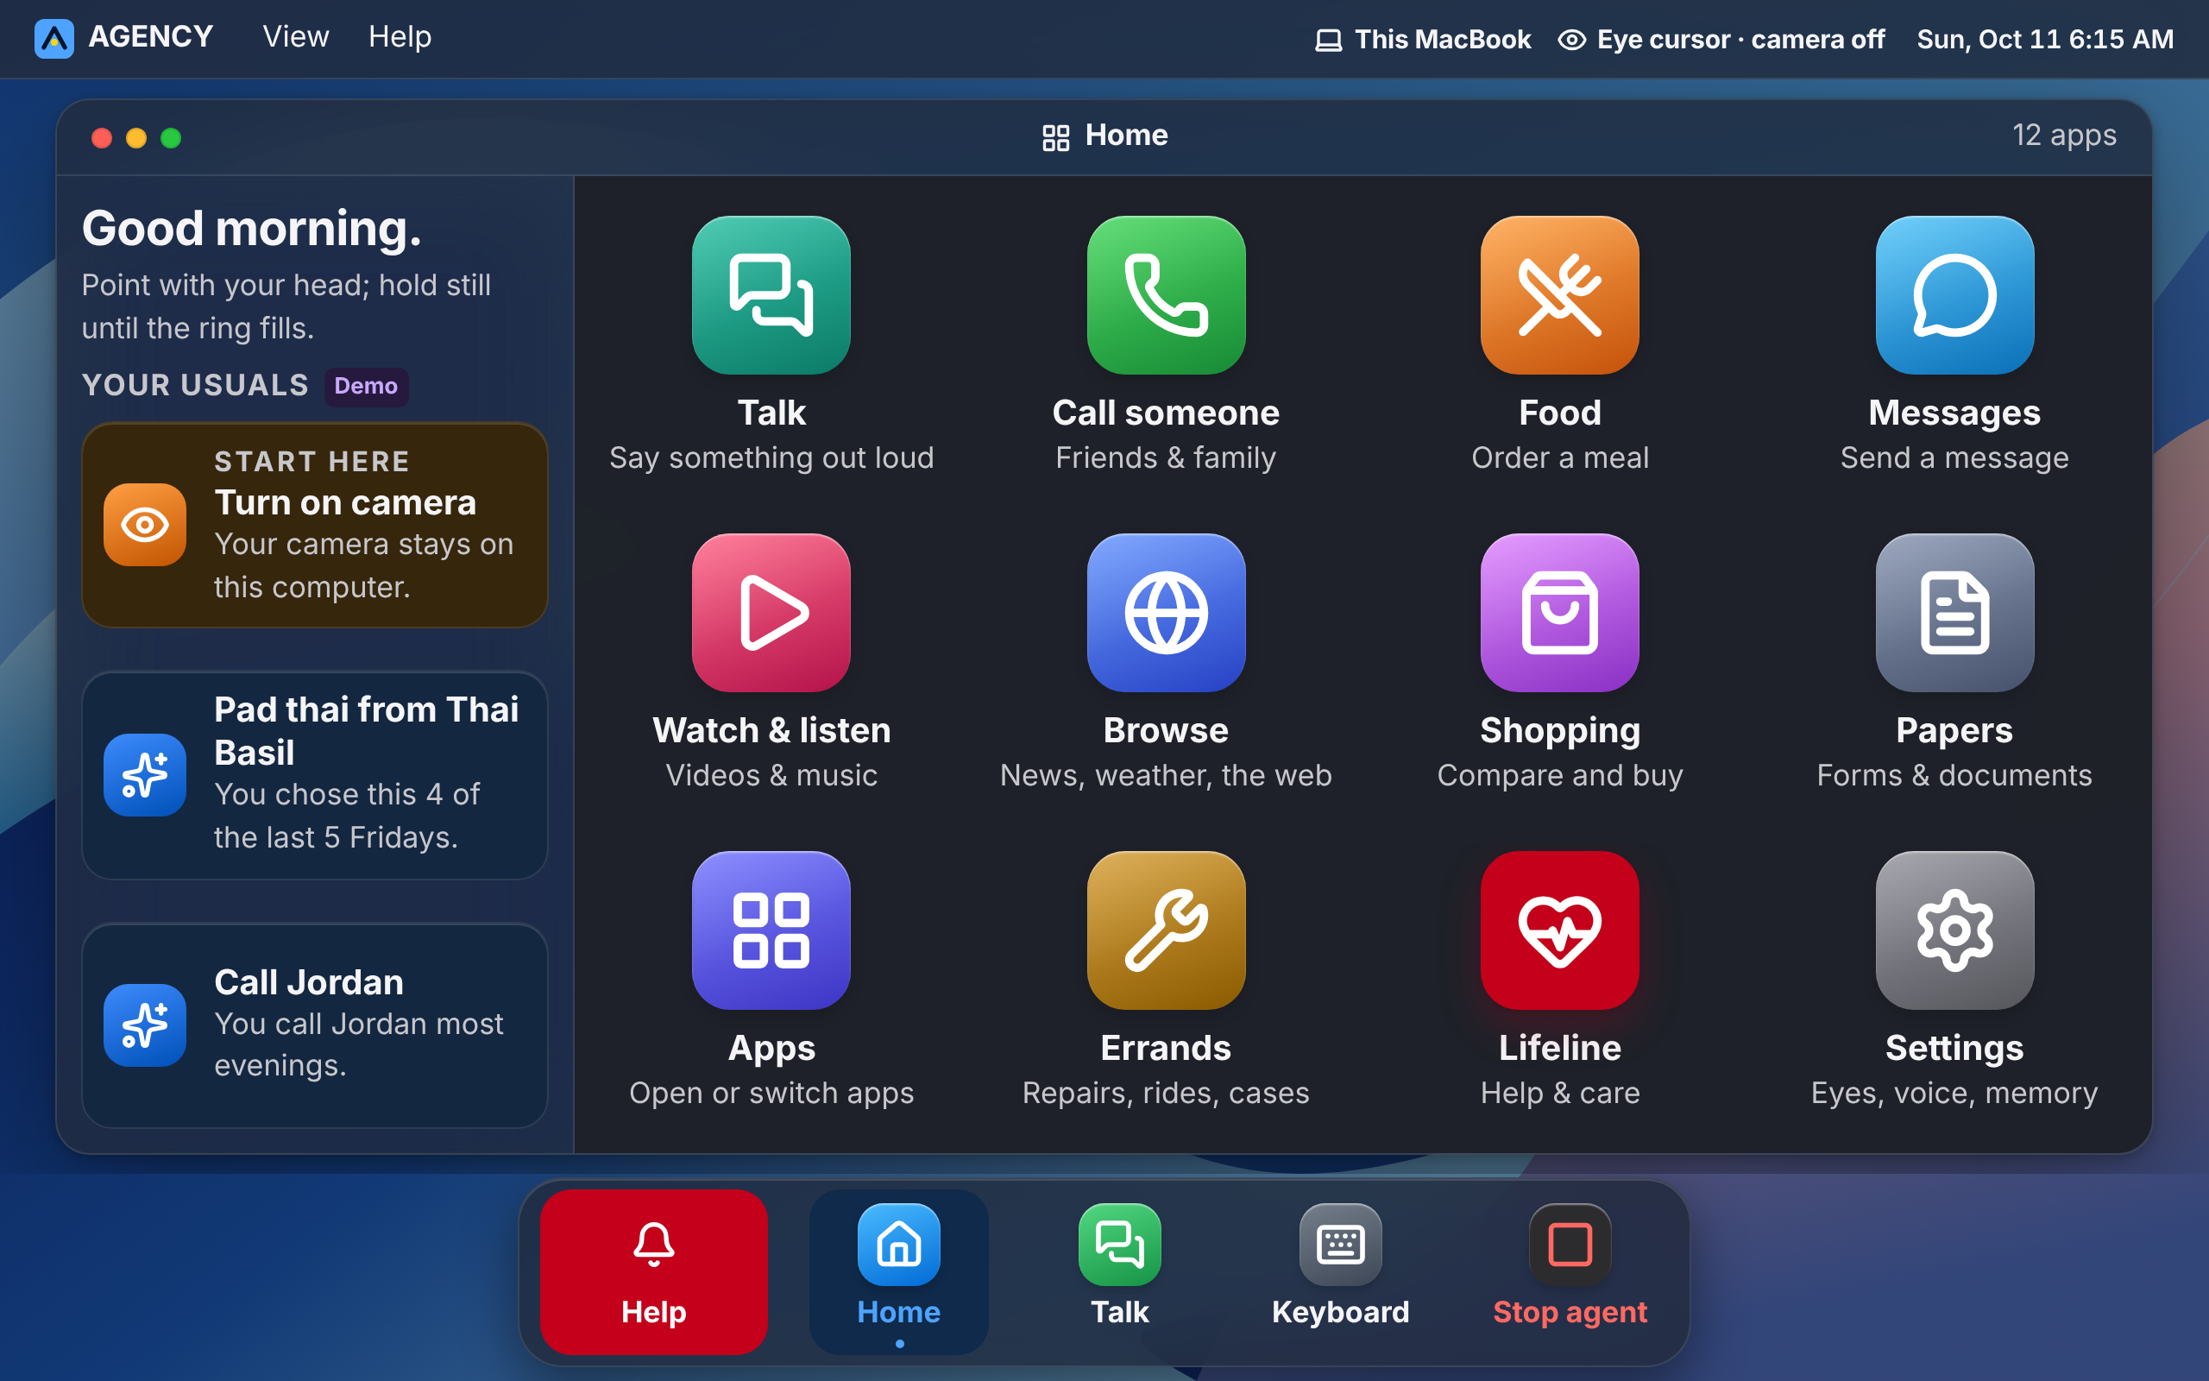Click the Home dock button
The image size is (2209, 1381).
[898, 1271]
